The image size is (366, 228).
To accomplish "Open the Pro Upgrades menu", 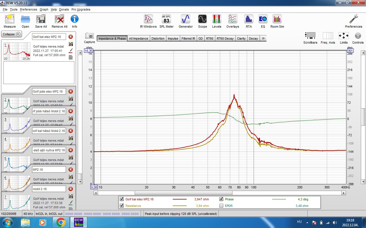I will point(81,9).
